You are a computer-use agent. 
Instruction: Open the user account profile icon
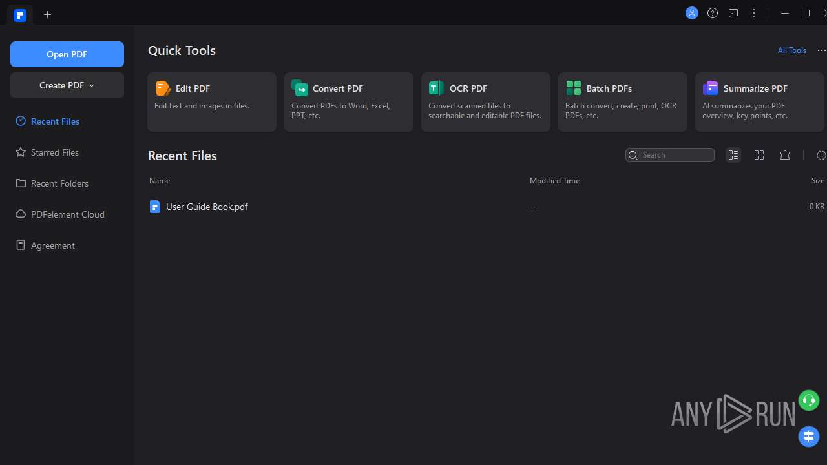692,13
